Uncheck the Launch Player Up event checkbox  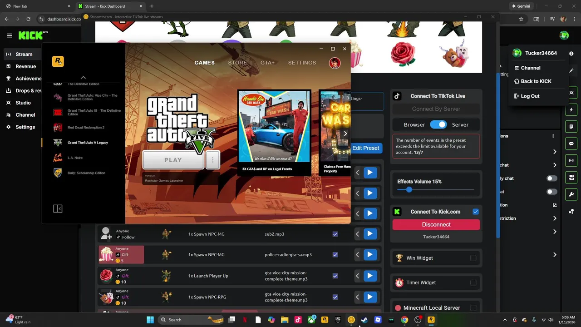click(335, 276)
